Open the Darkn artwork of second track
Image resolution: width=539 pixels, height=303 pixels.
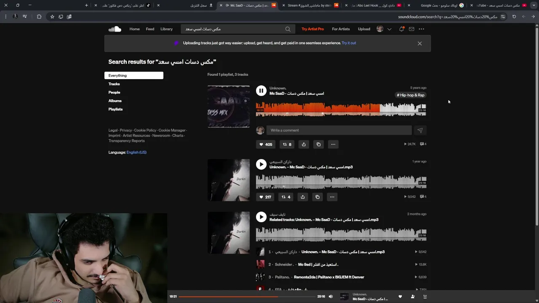(228, 180)
